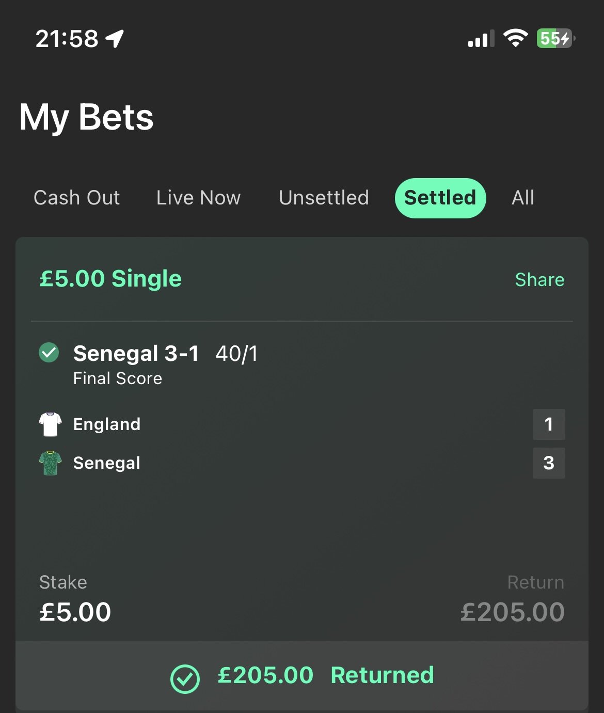Tap the £5.00 Single bet header
The image size is (604, 713).
110,279
